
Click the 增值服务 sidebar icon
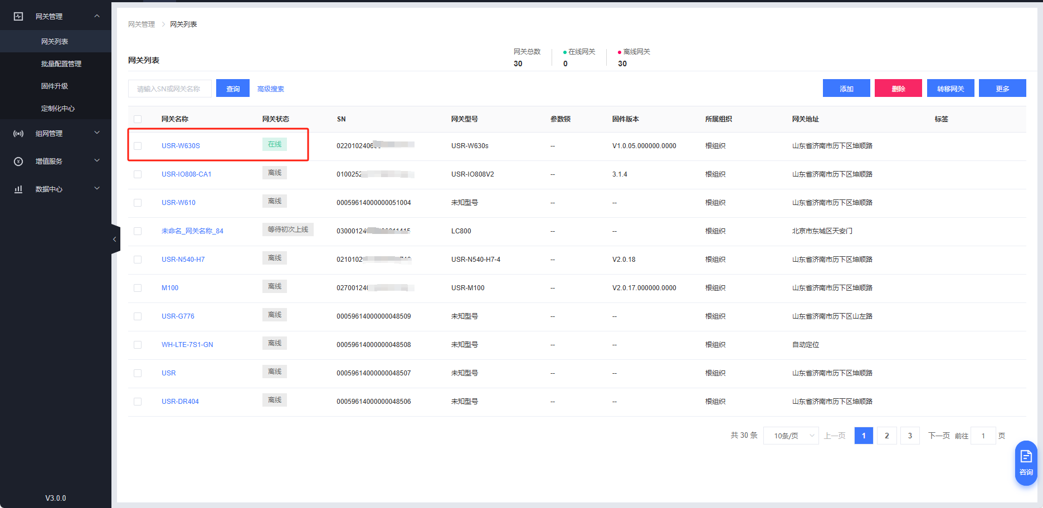[18, 162]
